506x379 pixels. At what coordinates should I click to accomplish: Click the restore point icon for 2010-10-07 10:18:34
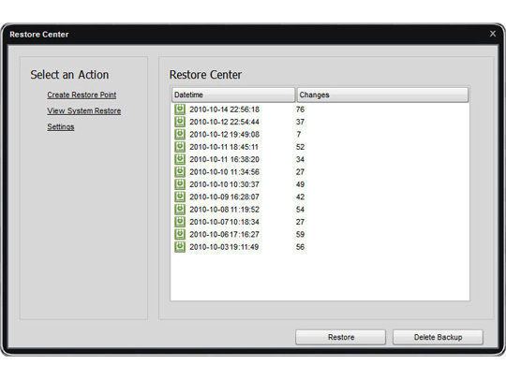[x=180, y=222]
